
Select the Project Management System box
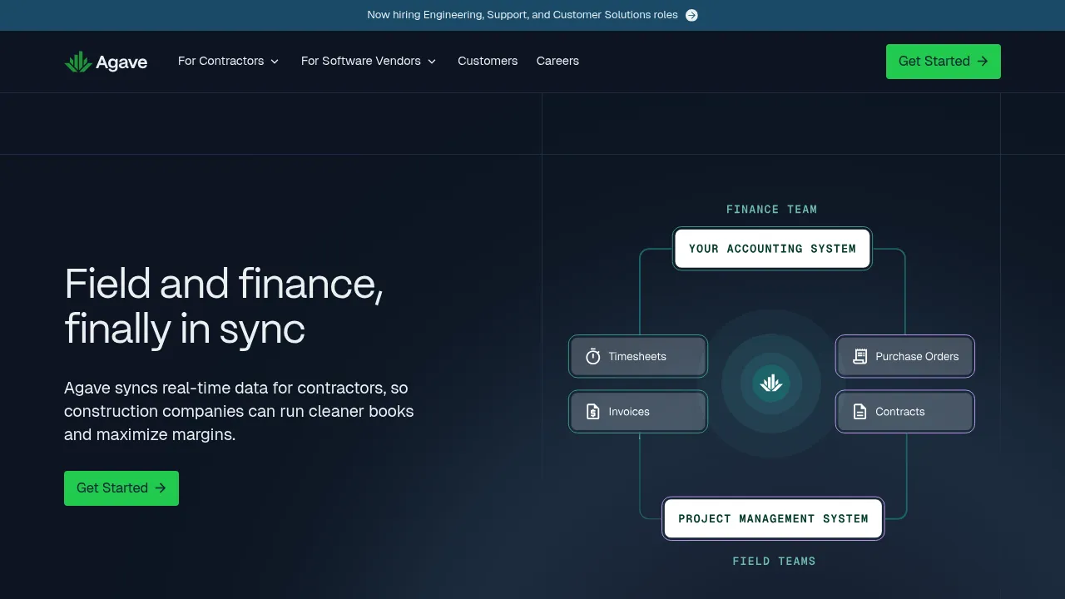(773, 518)
